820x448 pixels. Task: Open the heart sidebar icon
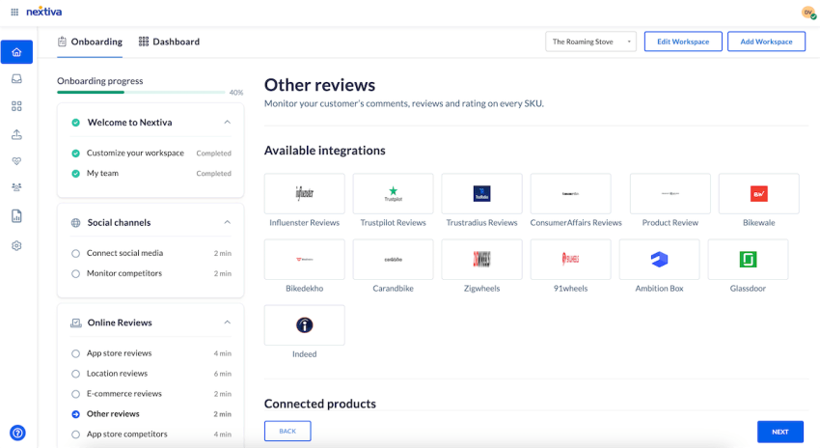[16, 161]
